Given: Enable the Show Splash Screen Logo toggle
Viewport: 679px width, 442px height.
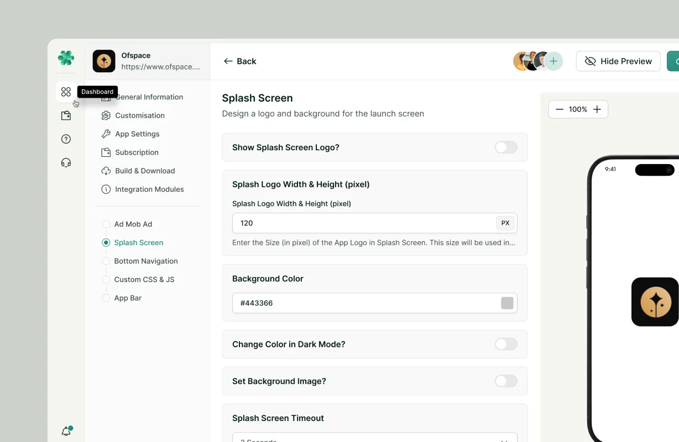Looking at the screenshot, I should [x=506, y=147].
